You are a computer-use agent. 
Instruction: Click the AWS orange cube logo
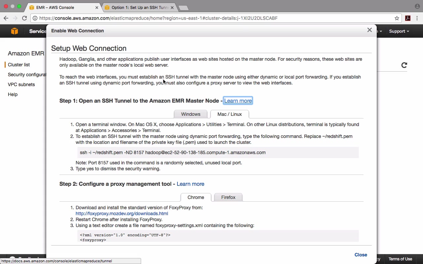pos(15,31)
